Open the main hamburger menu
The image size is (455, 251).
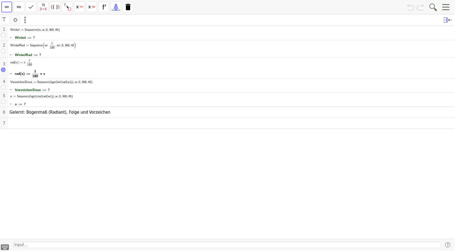coord(446,7)
